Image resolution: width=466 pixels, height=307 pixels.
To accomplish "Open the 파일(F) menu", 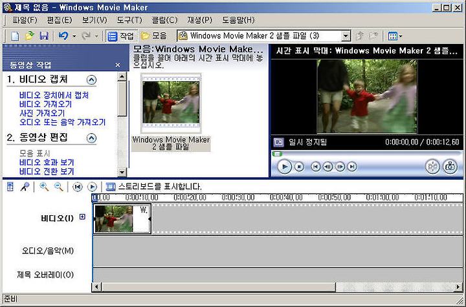I will [x=25, y=20].
